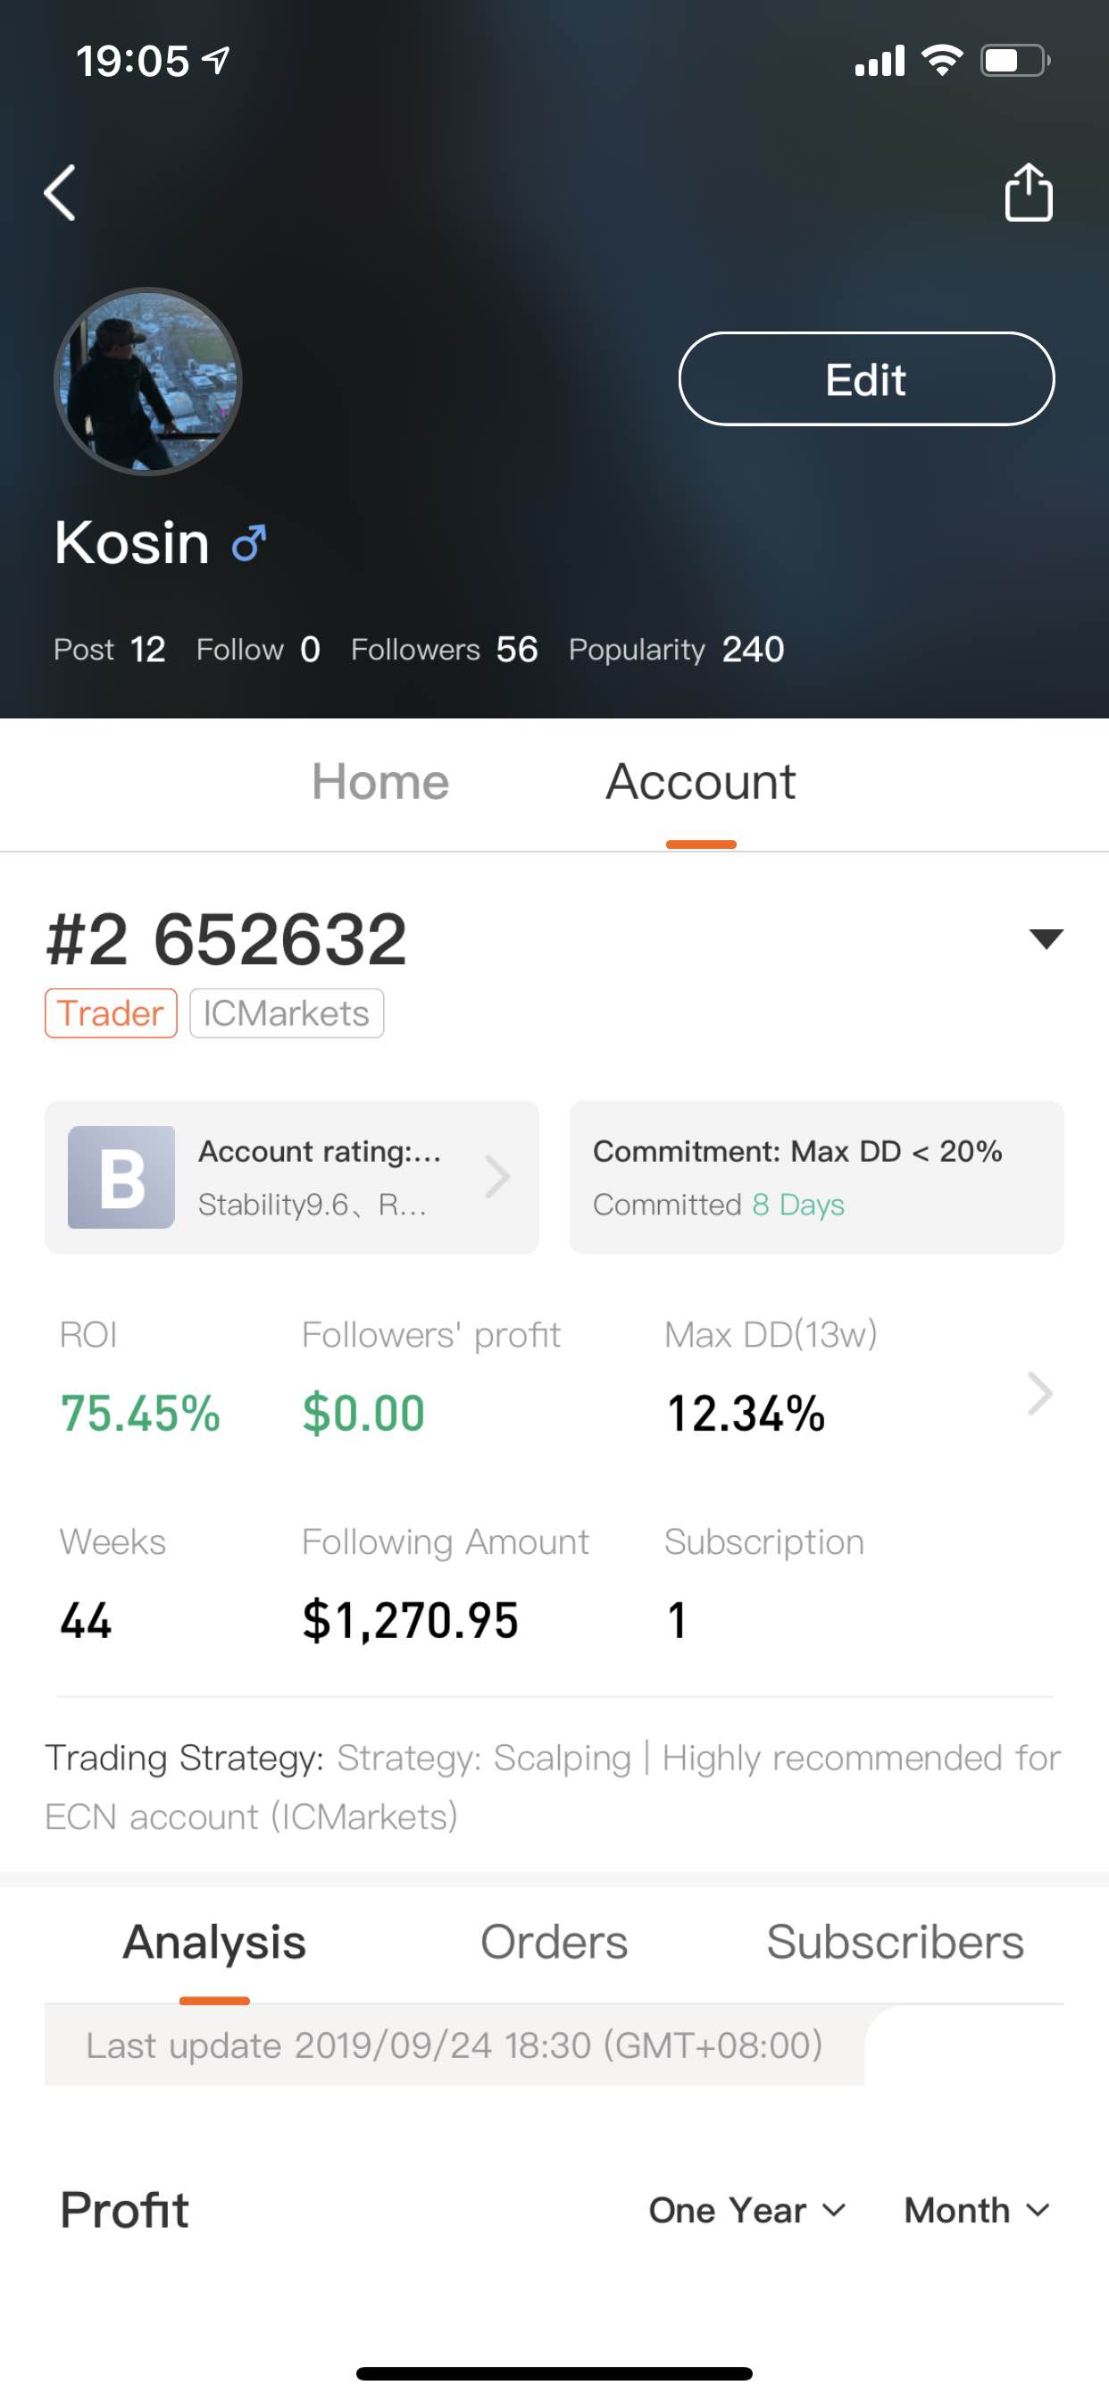
Task: Switch to the Orders tab
Action: coord(554,1943)
